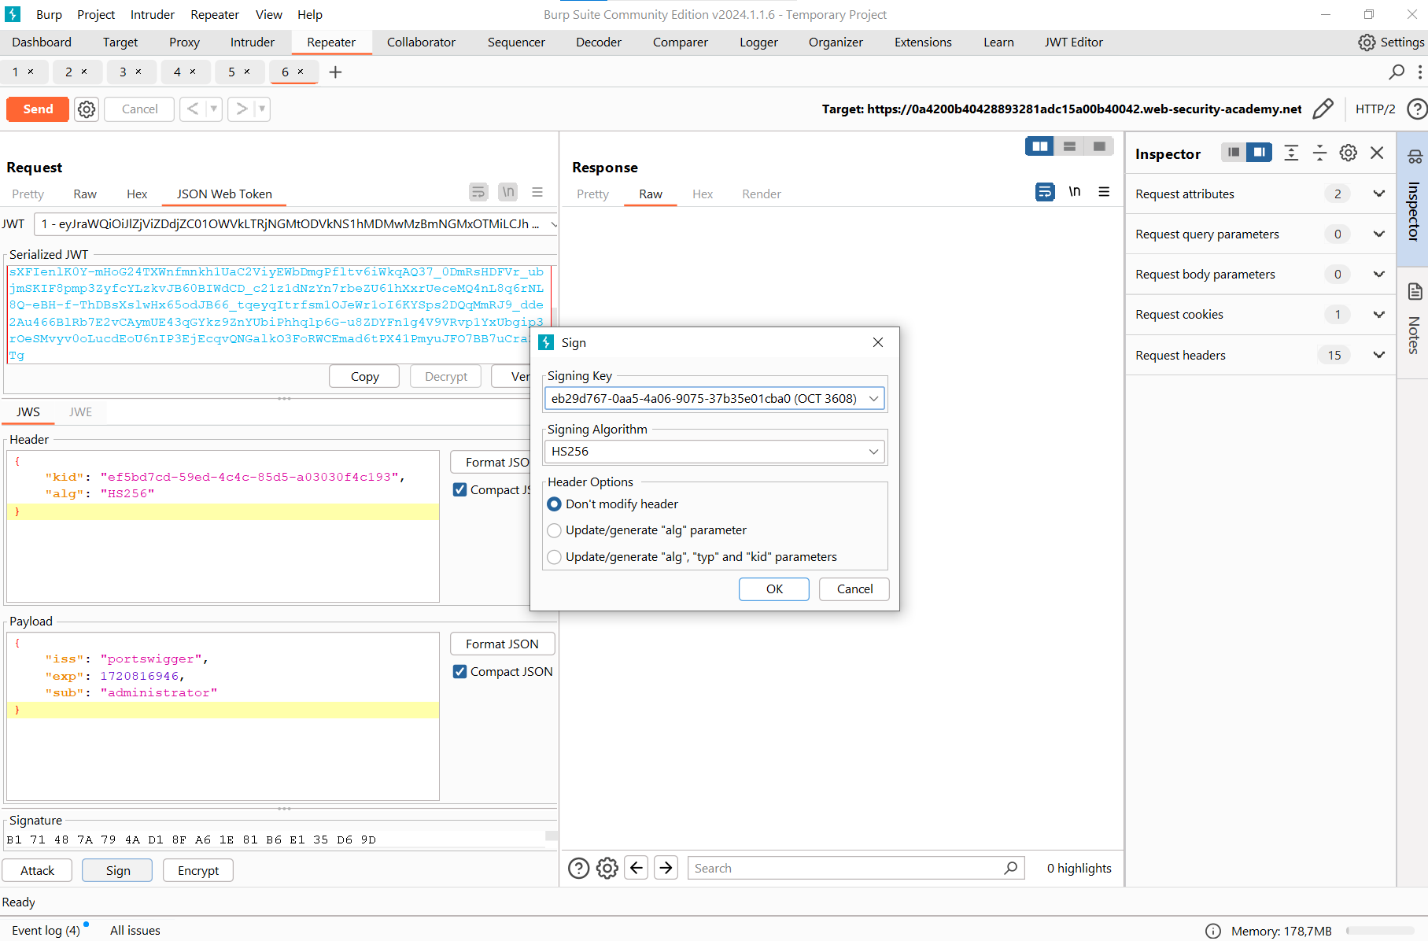Toggle request non-printable characters icon
Viewport: 1428px width, 941px height.
pos(508,192)
